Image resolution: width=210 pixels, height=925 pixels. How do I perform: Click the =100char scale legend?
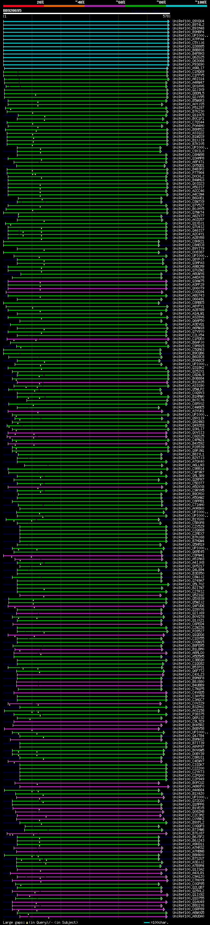tap(156, 922)
